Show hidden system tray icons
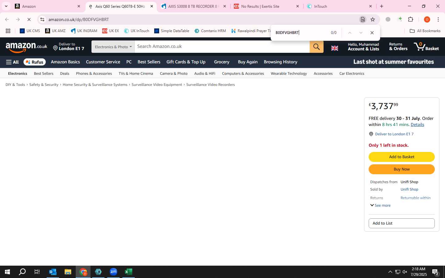This screenshot has height=278, width=445. (x=390, y=272)
